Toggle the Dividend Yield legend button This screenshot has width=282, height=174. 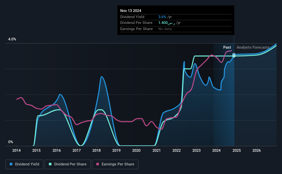pos(24,164)
